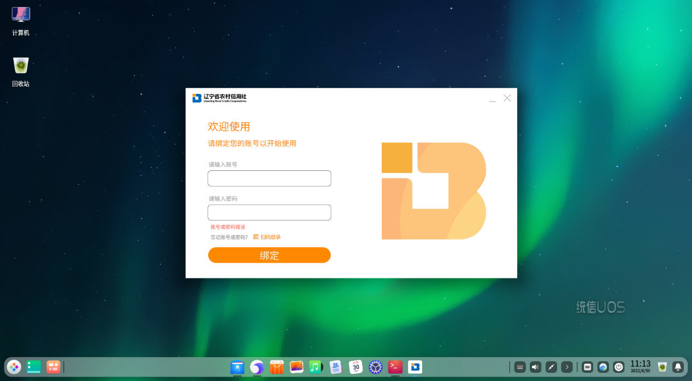The height and width of the screenshot is (381, 692).
Task: Open the trash icon in the dock
Action: coord(662,367)
